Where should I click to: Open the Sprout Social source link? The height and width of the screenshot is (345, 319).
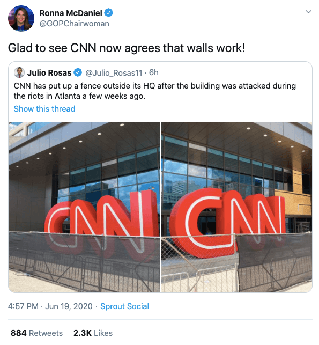click(x=125, y=306)
